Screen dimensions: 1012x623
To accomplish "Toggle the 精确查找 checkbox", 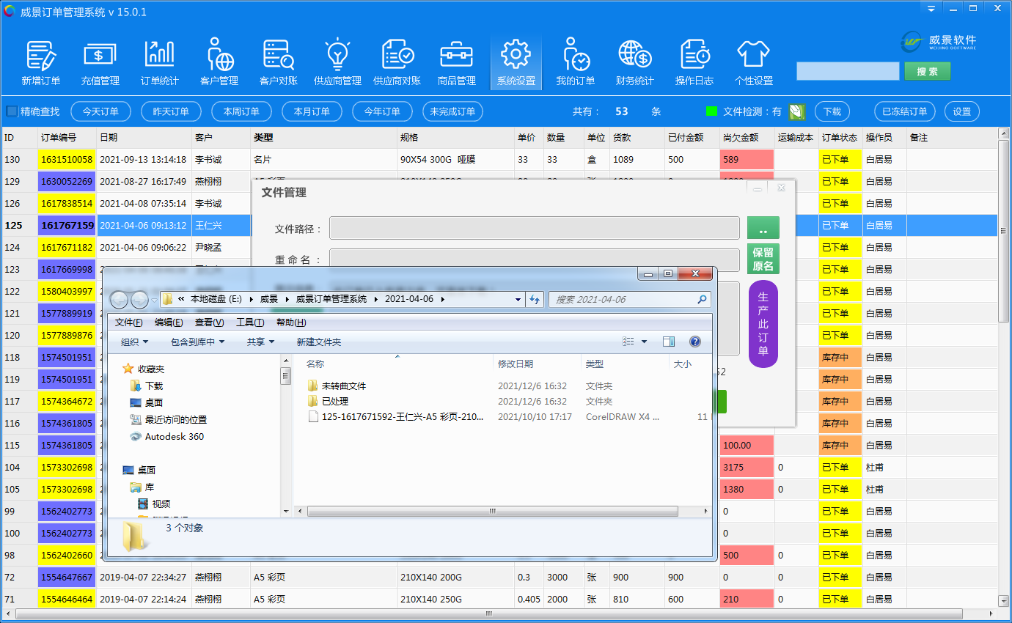I will pyautogui.click(x=12, y=111).
